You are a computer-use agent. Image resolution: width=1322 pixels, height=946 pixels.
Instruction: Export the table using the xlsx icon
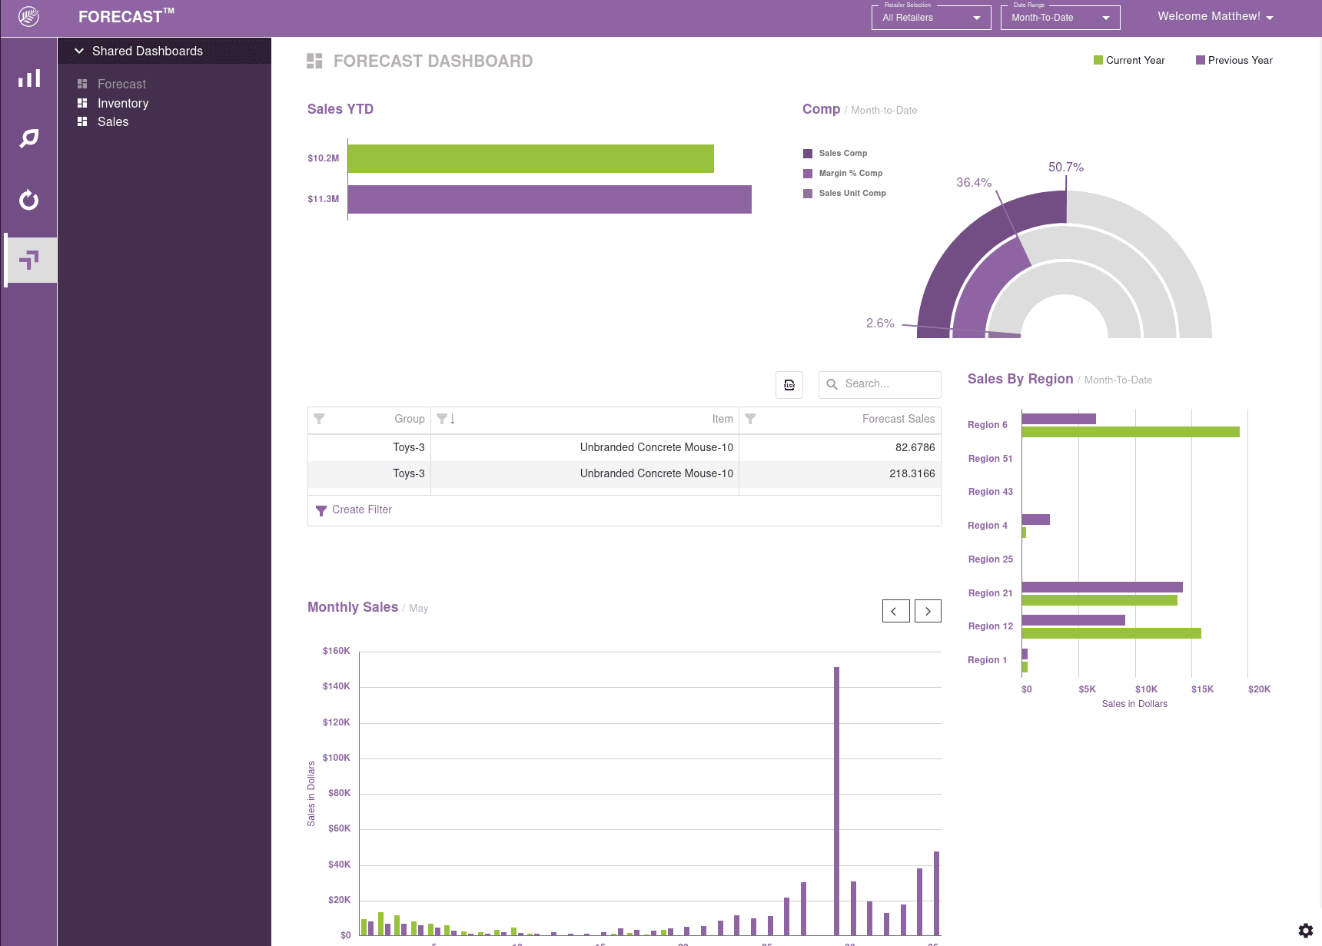click(789, 384)
